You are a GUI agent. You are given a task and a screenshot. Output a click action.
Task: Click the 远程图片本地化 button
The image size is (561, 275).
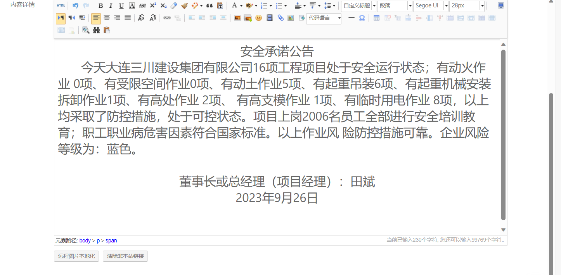click(x=76, y=256)
